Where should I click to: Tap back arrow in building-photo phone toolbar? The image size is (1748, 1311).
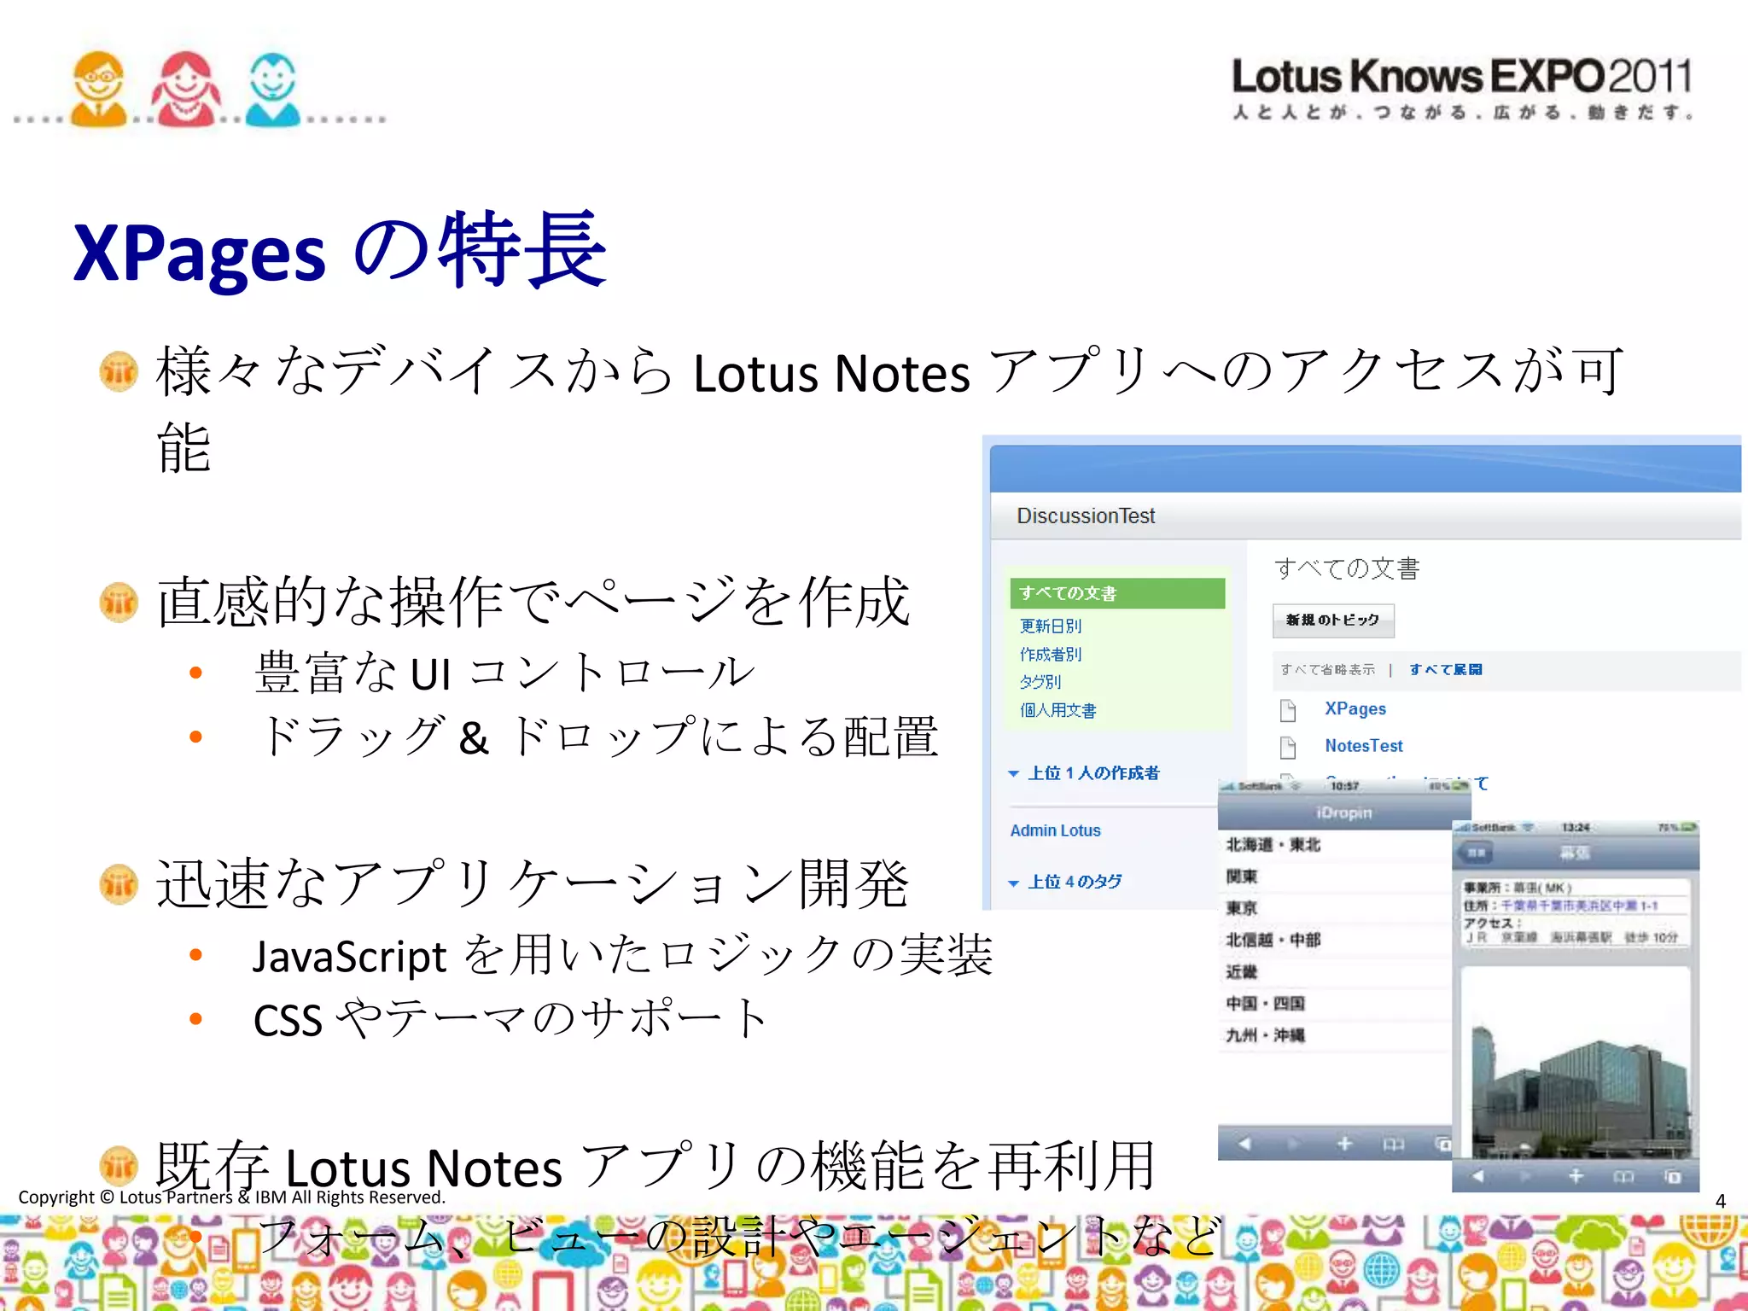(1478, 1176)
